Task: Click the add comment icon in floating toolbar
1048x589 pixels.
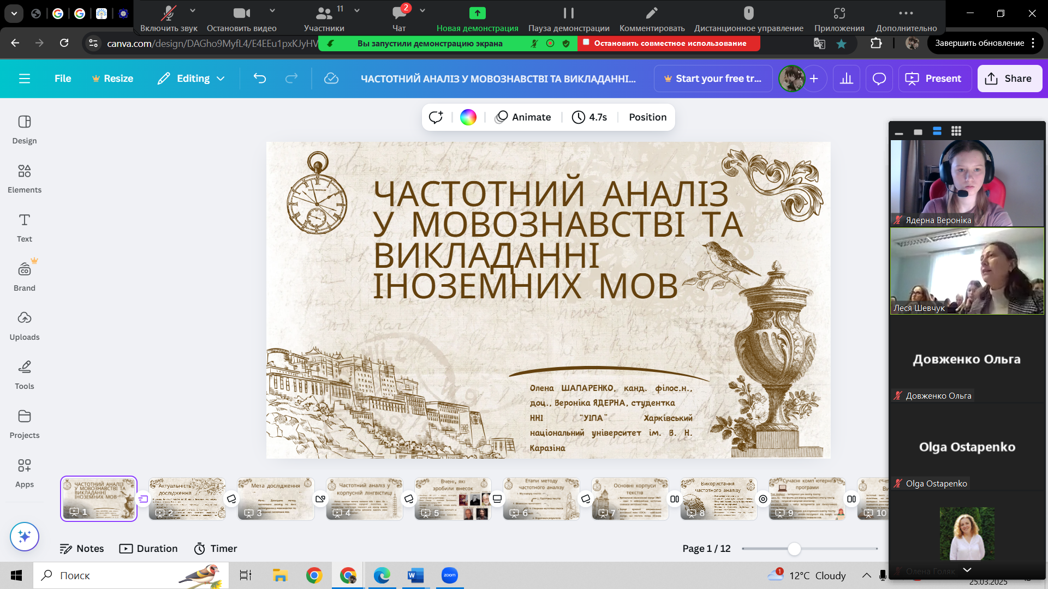Action: (x=436, y=117)
